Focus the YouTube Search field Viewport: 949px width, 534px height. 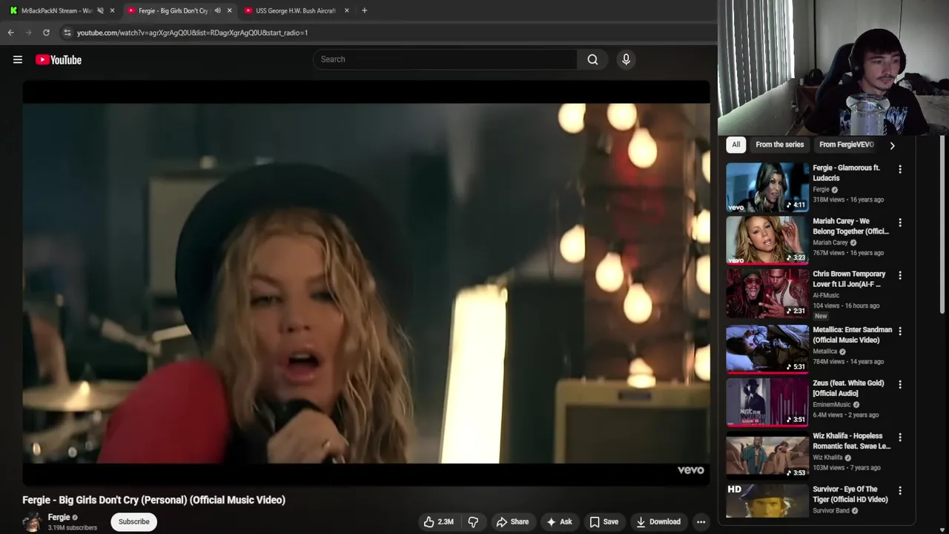click(x=445, y=59)
